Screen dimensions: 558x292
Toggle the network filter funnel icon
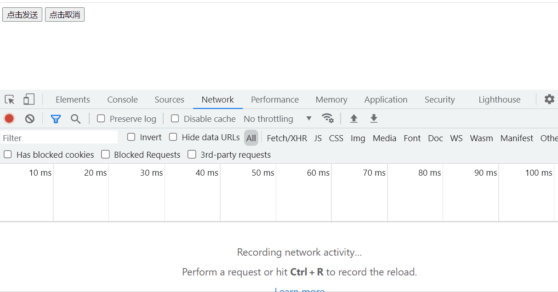point(56,119)
